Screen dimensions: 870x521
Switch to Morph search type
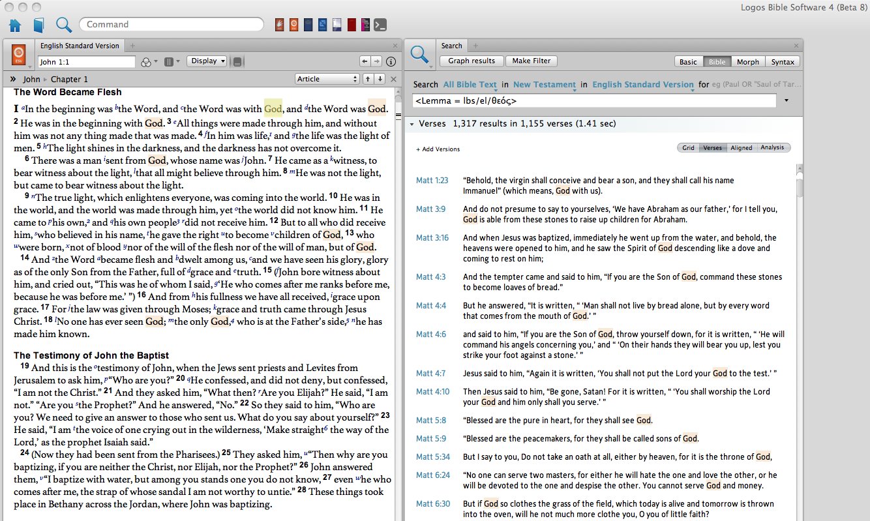[x=748, y=62]
